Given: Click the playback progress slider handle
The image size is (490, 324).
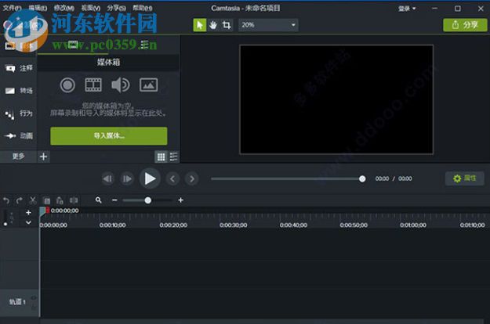Looking at the screenshot, I should point(362,178).
